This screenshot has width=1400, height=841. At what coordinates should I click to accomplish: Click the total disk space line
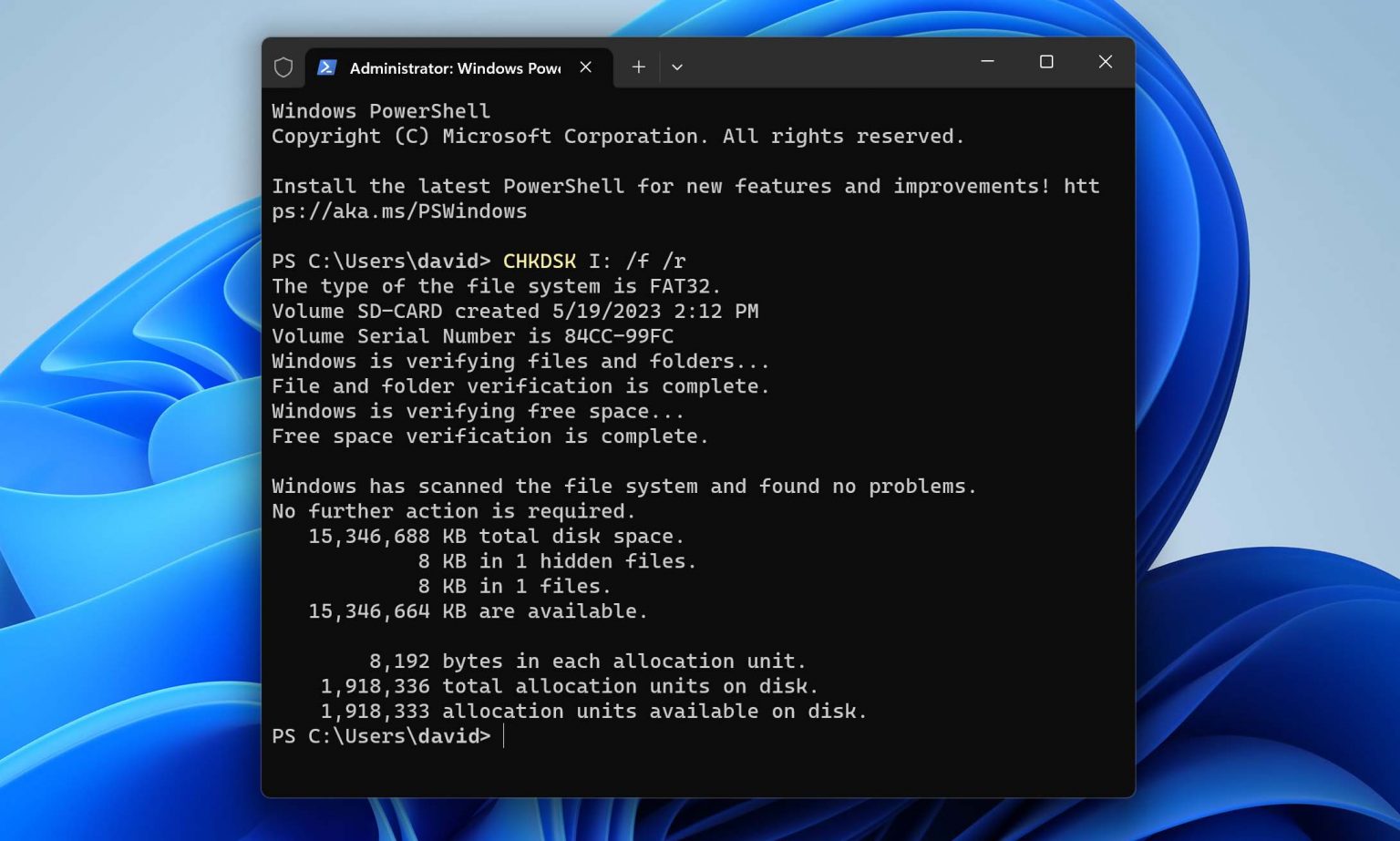click(496, 537)
